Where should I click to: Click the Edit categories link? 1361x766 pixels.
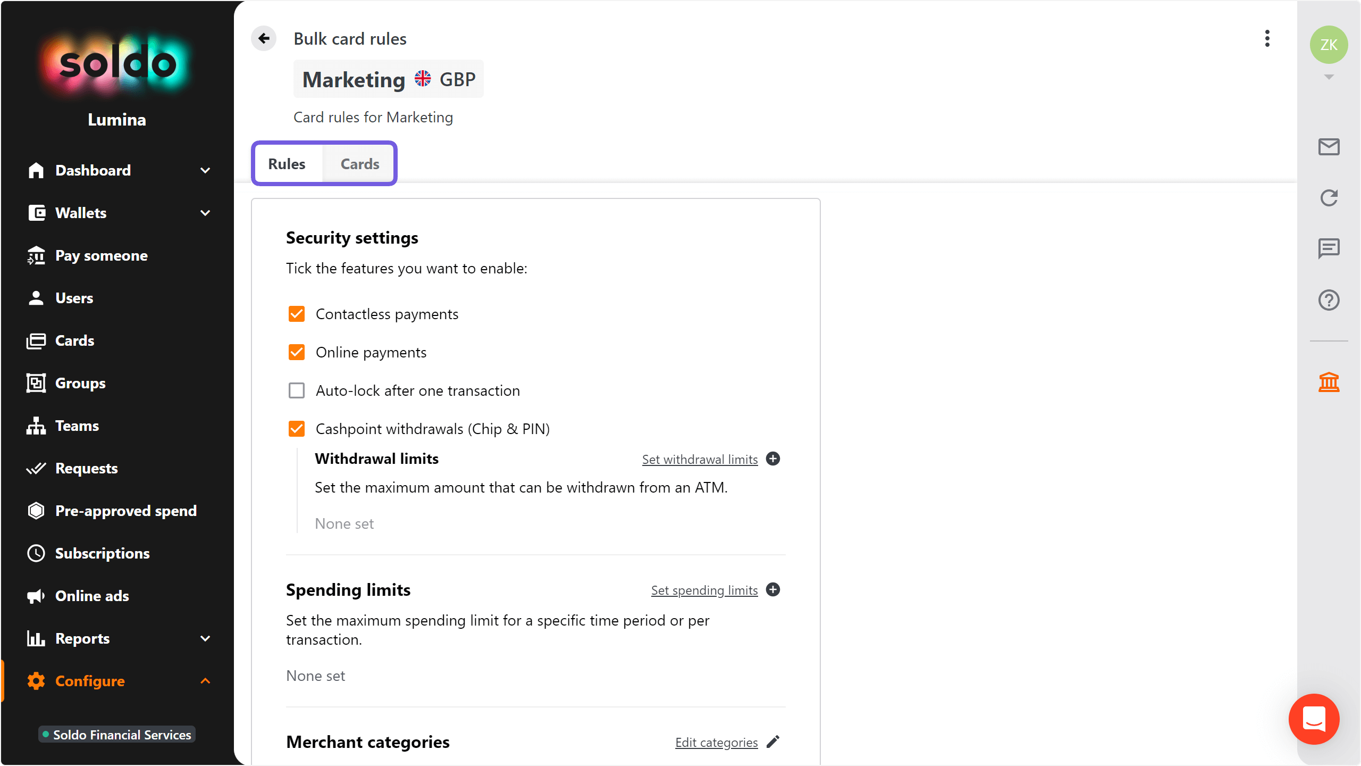click(x=716, y=742)
